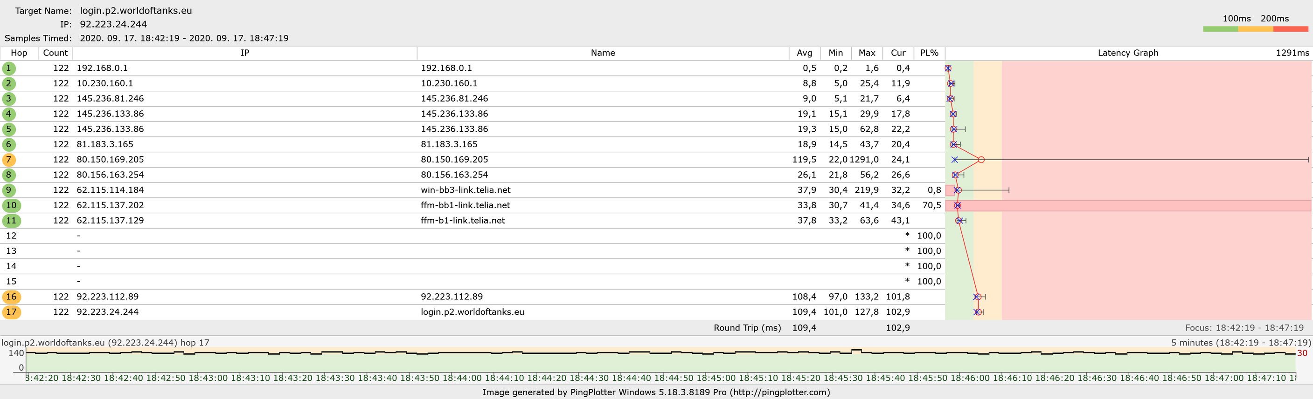The height and width of the screenshot is (399, 1313).
Task: Click the green hop 1 circle icon
Action: pyautogui.click(x=9, y=68)
